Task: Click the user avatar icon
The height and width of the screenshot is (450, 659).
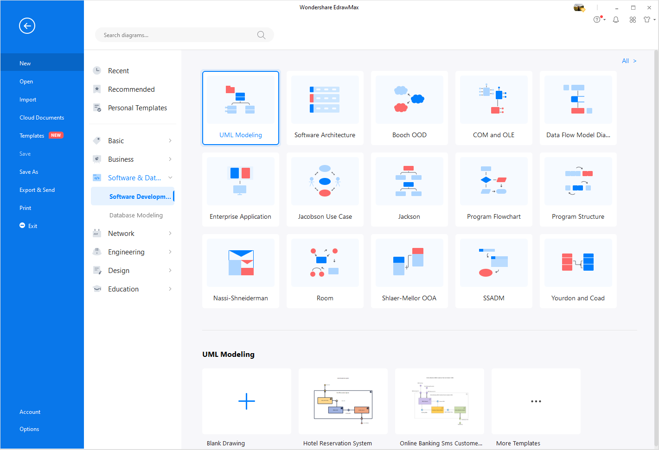Action: click(579, 7)
